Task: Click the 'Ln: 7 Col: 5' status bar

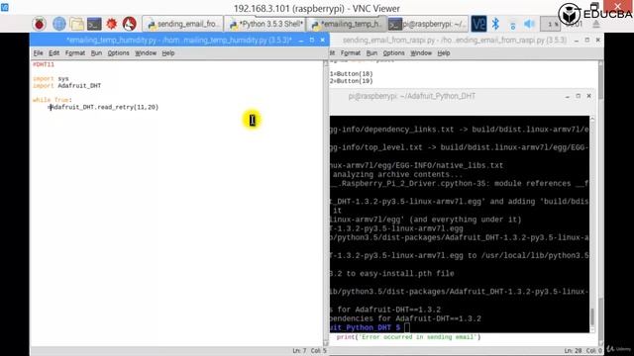Action: point(309,351)
